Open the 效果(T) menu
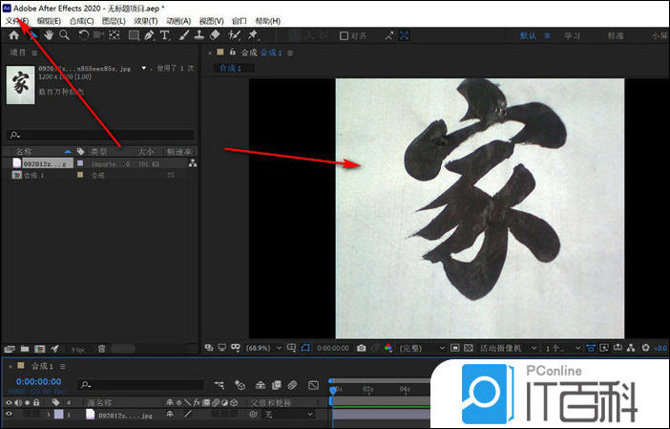Viewport: 670px width, 429px height. click(x=145, y=20)
